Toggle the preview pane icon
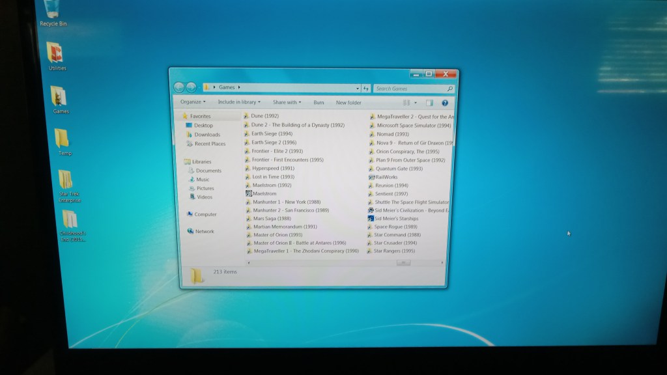Image resolution: width=667 pixels, height=375 pixels. [429, 103]
